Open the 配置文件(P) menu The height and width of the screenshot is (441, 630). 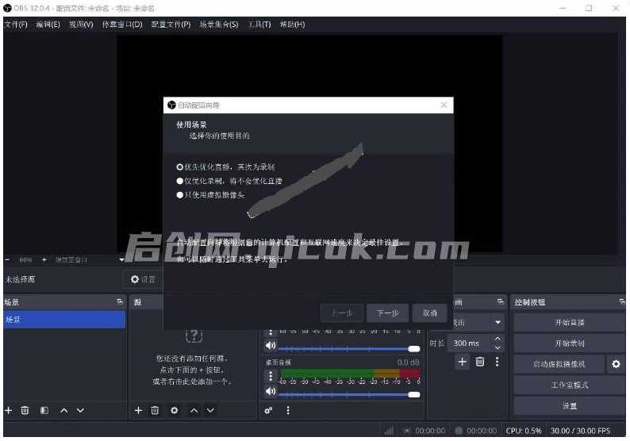(171, 25)
